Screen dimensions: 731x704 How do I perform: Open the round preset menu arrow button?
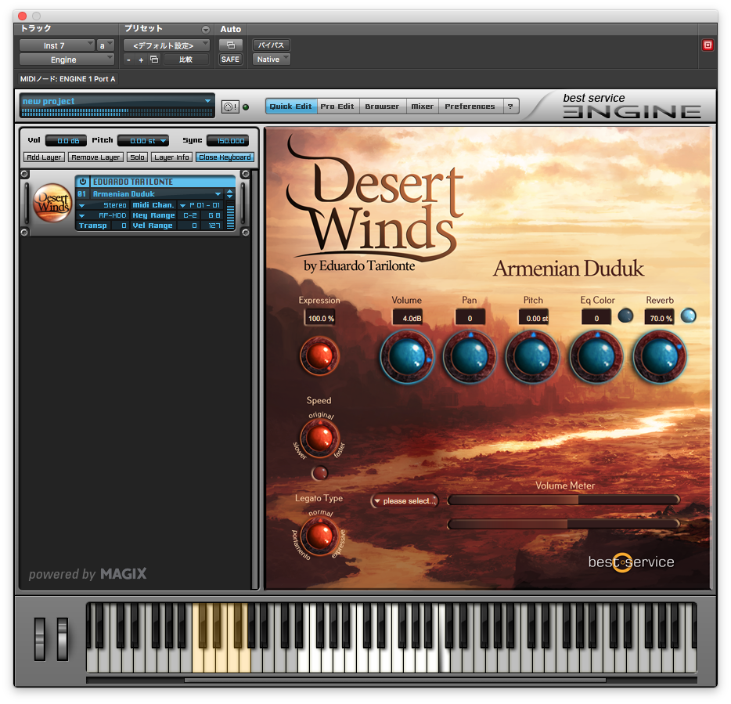[x=206, y=30]
